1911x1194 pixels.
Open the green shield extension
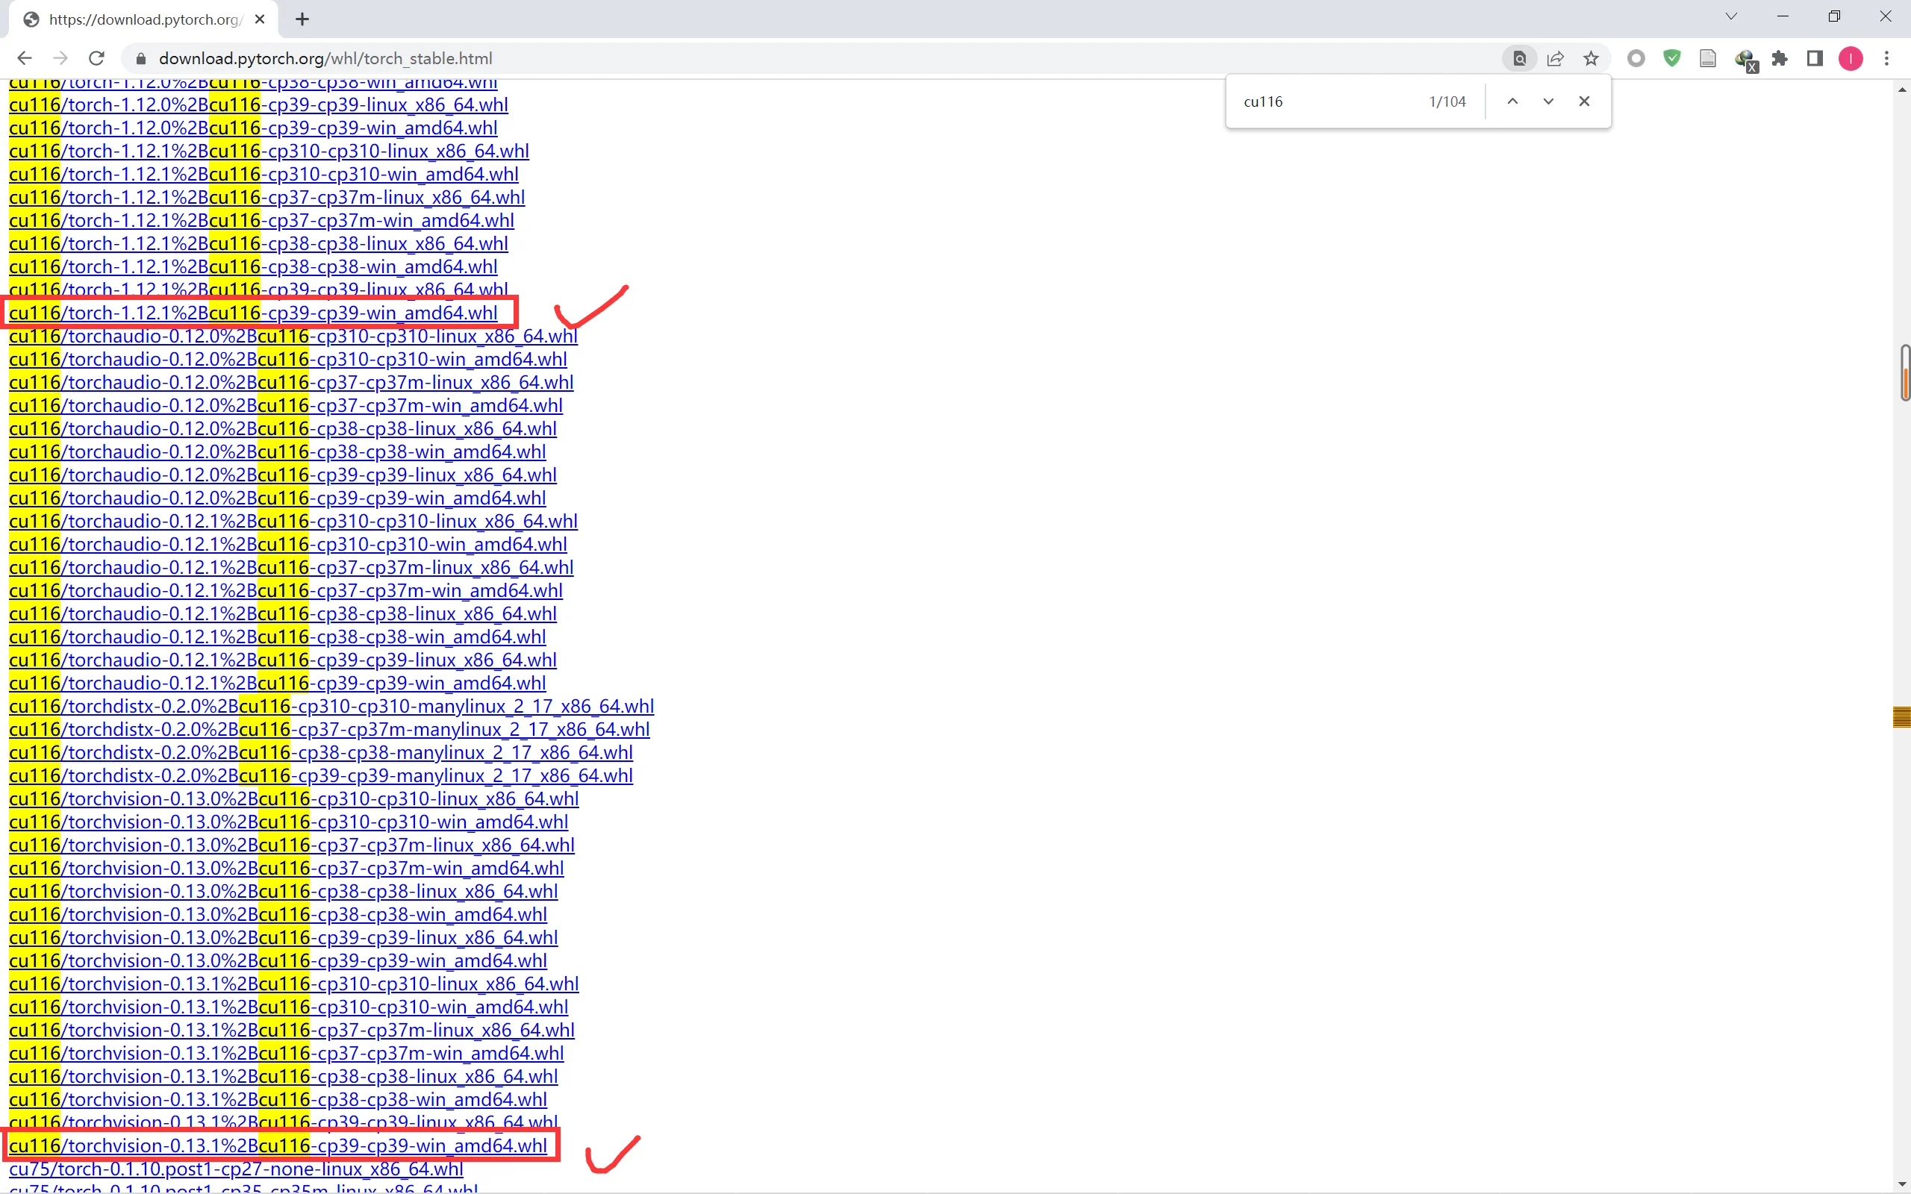pyautogui.click(x=1671, y=58)
